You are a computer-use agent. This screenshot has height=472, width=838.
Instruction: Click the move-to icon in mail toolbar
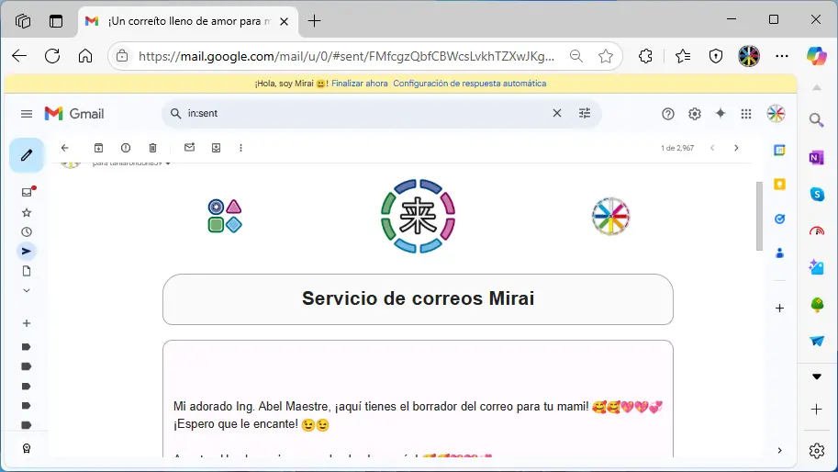click(x=216, y=148)
